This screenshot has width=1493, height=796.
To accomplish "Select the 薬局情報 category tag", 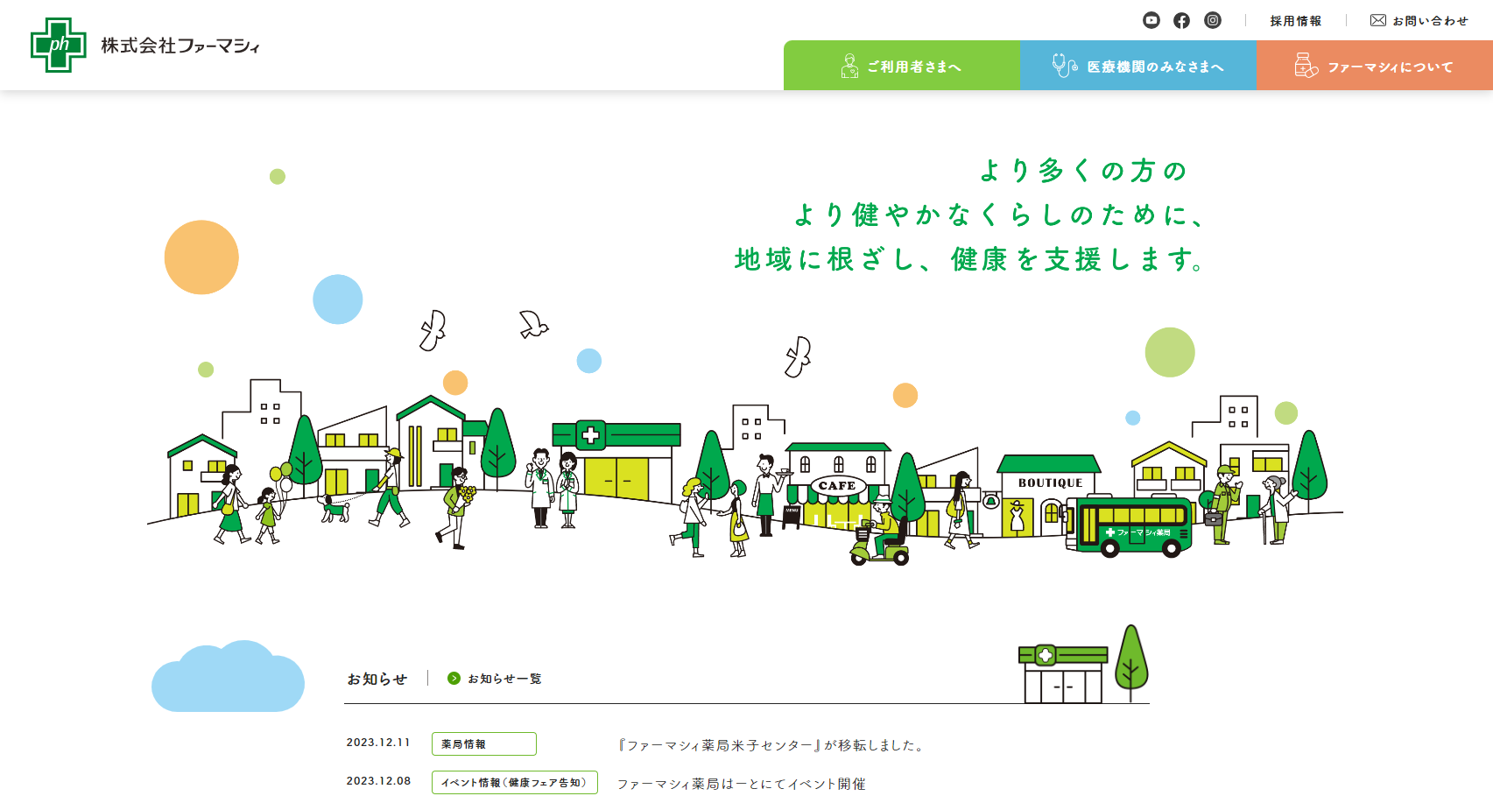I will (x=483, y=743).
